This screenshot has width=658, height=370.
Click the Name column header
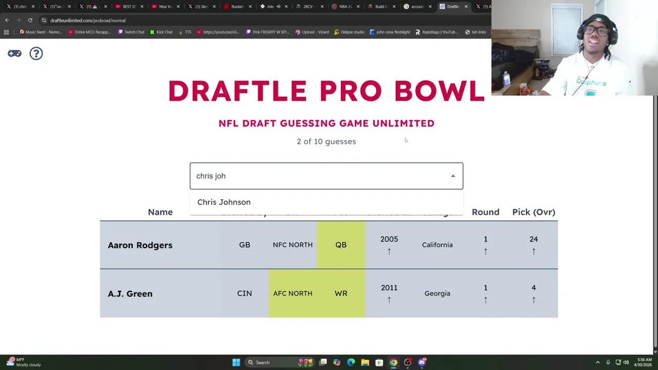click(x=160, y=212)
